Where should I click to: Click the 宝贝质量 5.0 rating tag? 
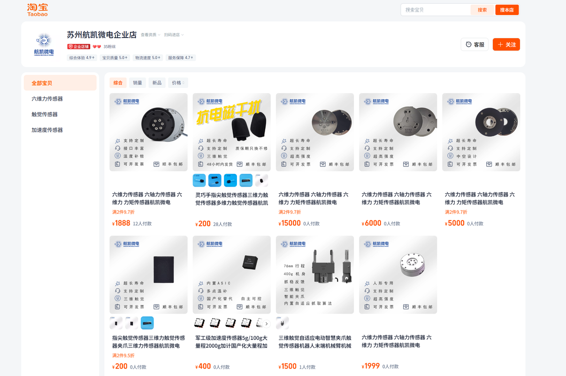115,58
